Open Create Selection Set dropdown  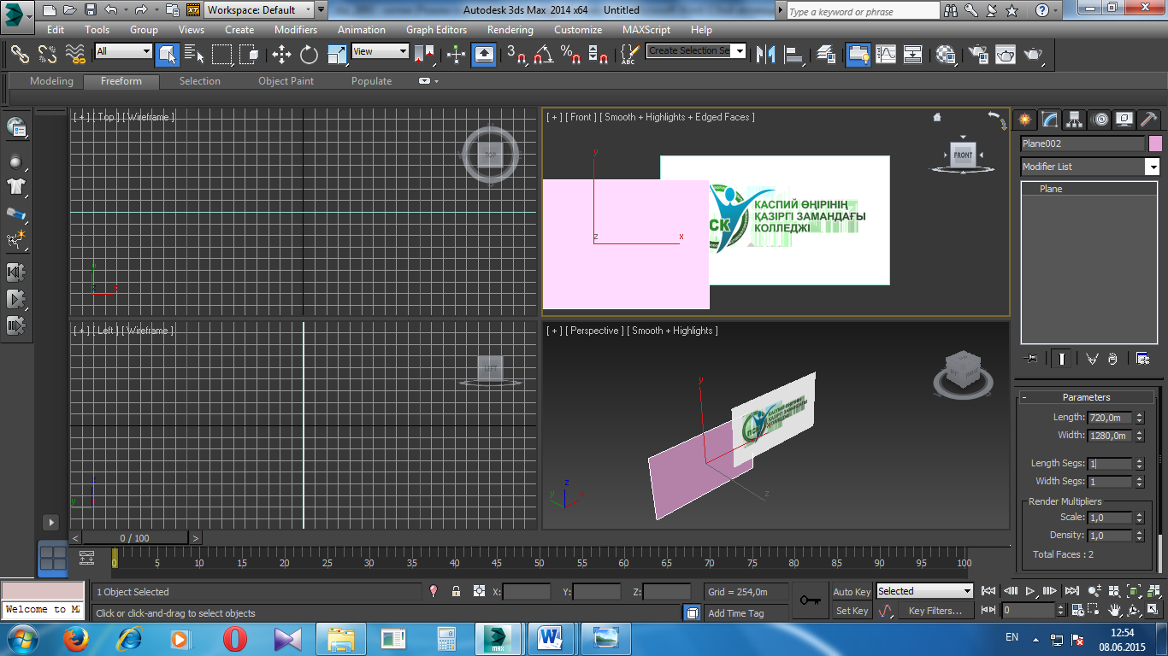click(696, 50)
